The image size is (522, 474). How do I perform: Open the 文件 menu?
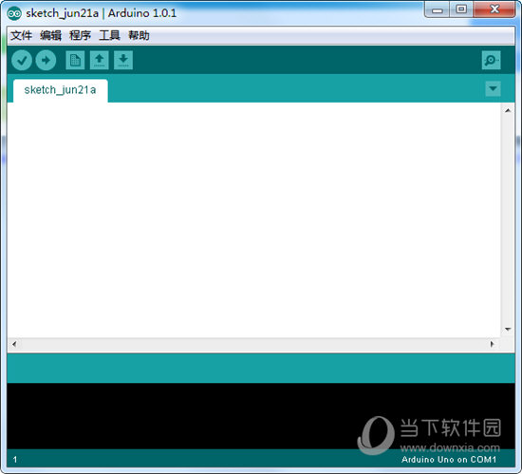(21, 35)
